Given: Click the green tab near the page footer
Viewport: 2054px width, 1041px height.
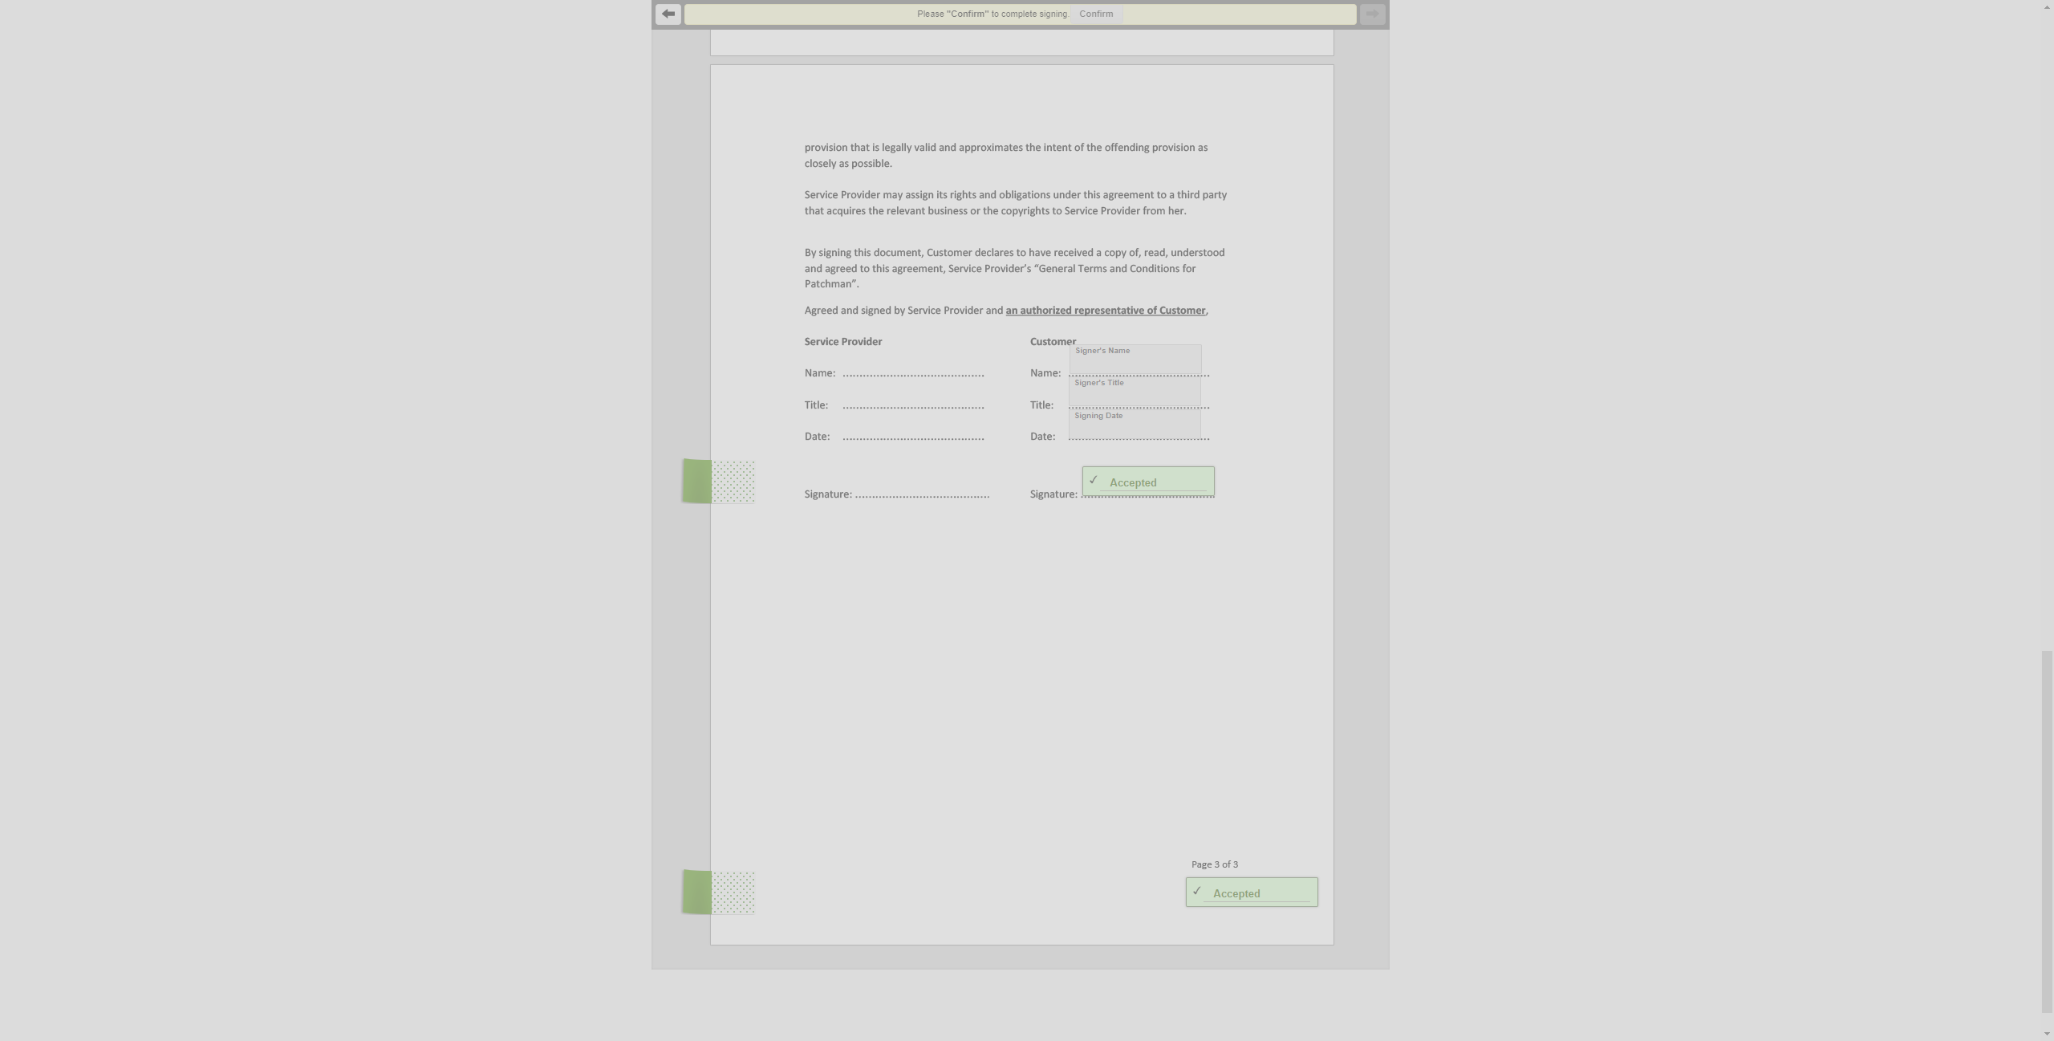Looking at the screenshot, I should (696, 892).
